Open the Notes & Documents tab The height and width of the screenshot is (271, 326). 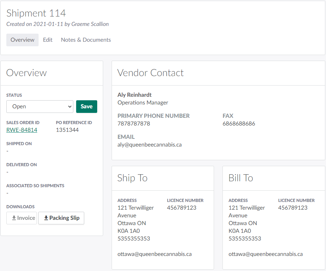click(86, 40)
